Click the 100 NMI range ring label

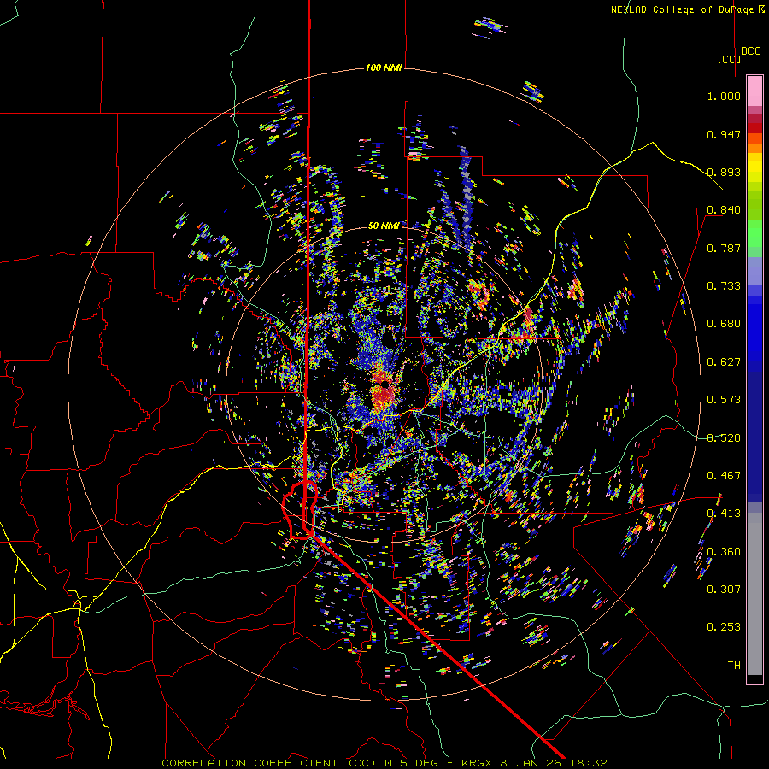(x=384, y=68)
